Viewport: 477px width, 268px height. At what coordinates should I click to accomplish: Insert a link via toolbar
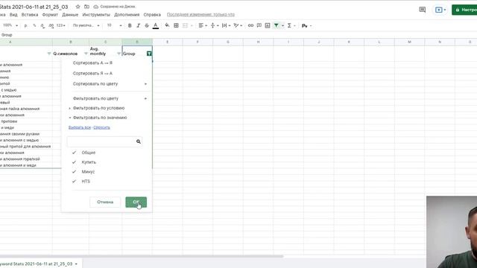click(x=250, y=25)
